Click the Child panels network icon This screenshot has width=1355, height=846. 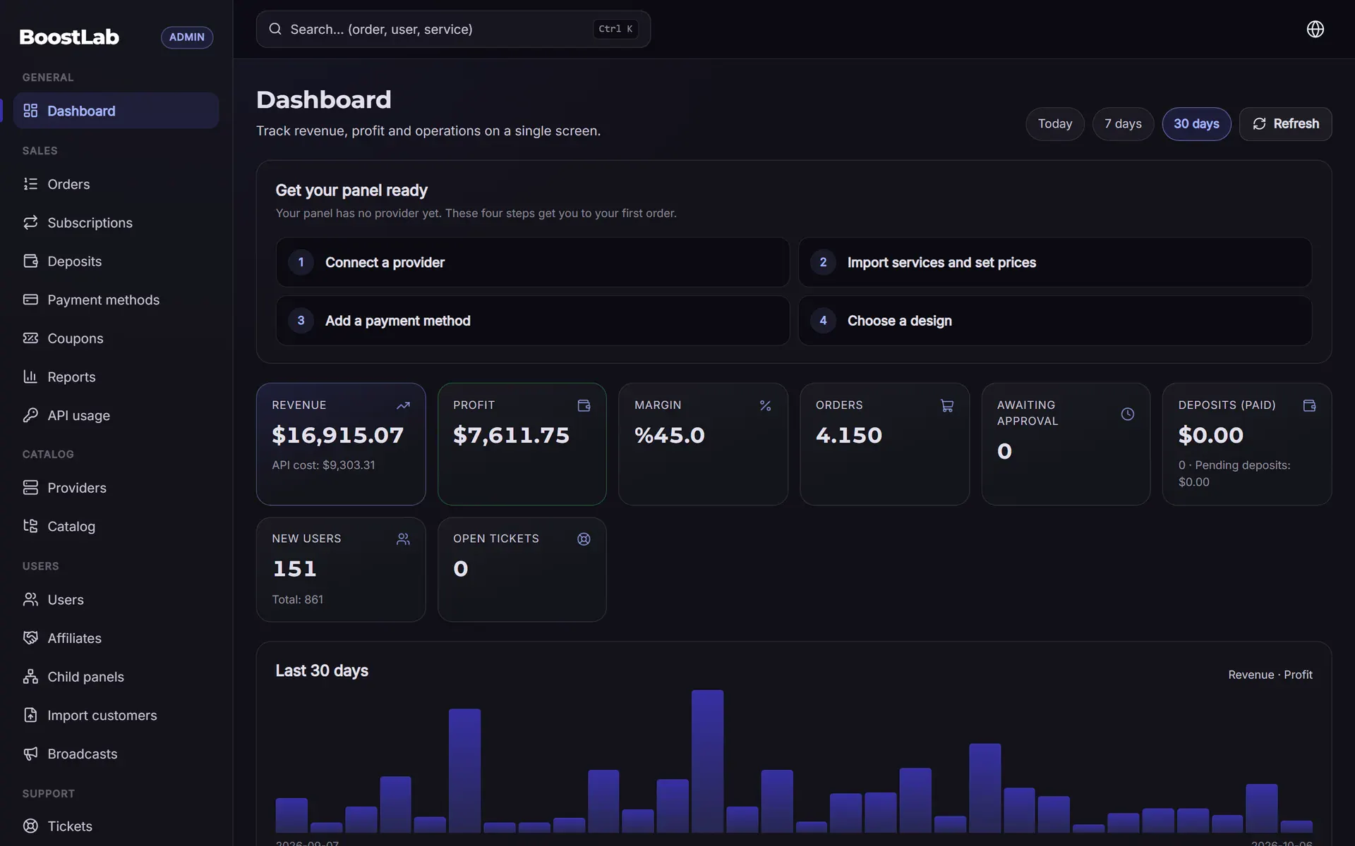click(x=30, y=677)
